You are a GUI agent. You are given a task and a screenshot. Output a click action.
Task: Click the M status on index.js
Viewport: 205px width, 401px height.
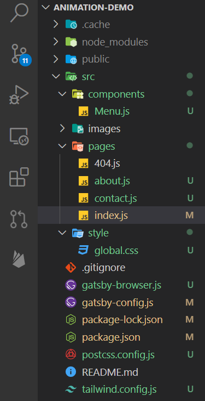190,216
